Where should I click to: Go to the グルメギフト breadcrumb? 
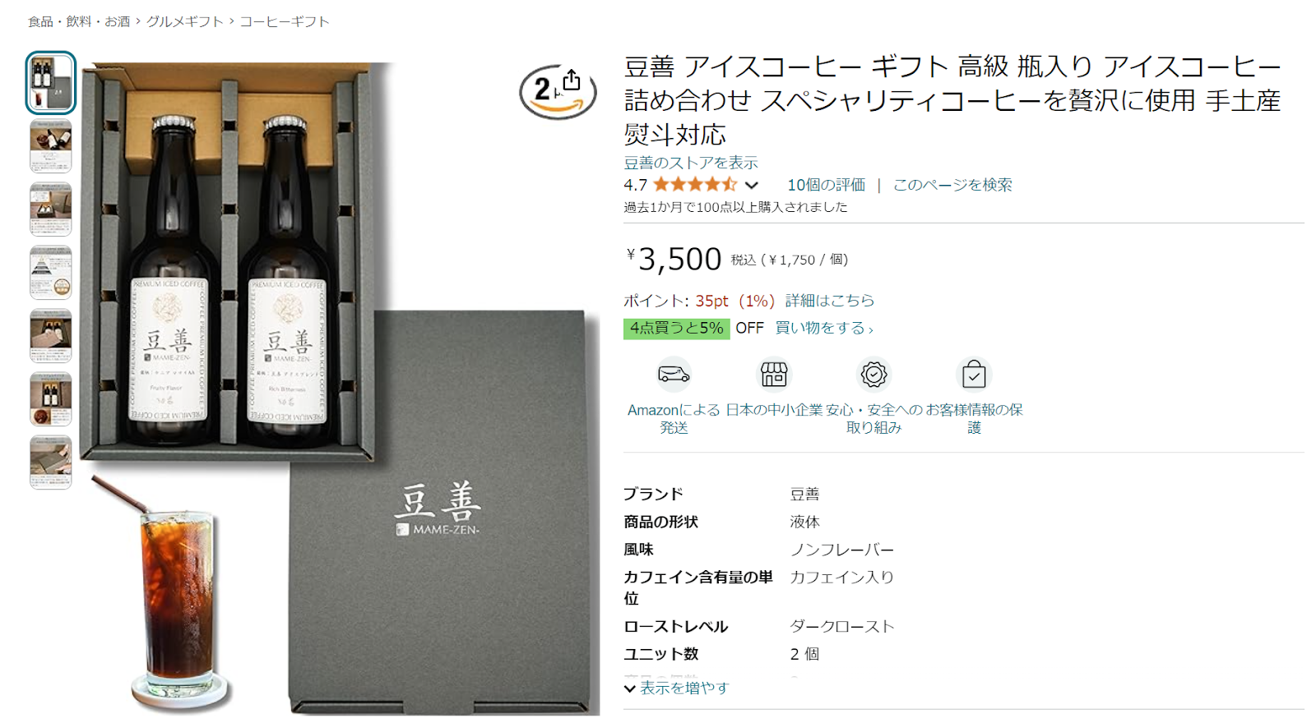[x=185, y=21]
